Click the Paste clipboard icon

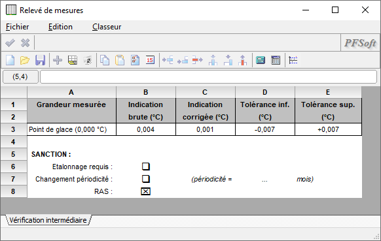pos(120,60)
